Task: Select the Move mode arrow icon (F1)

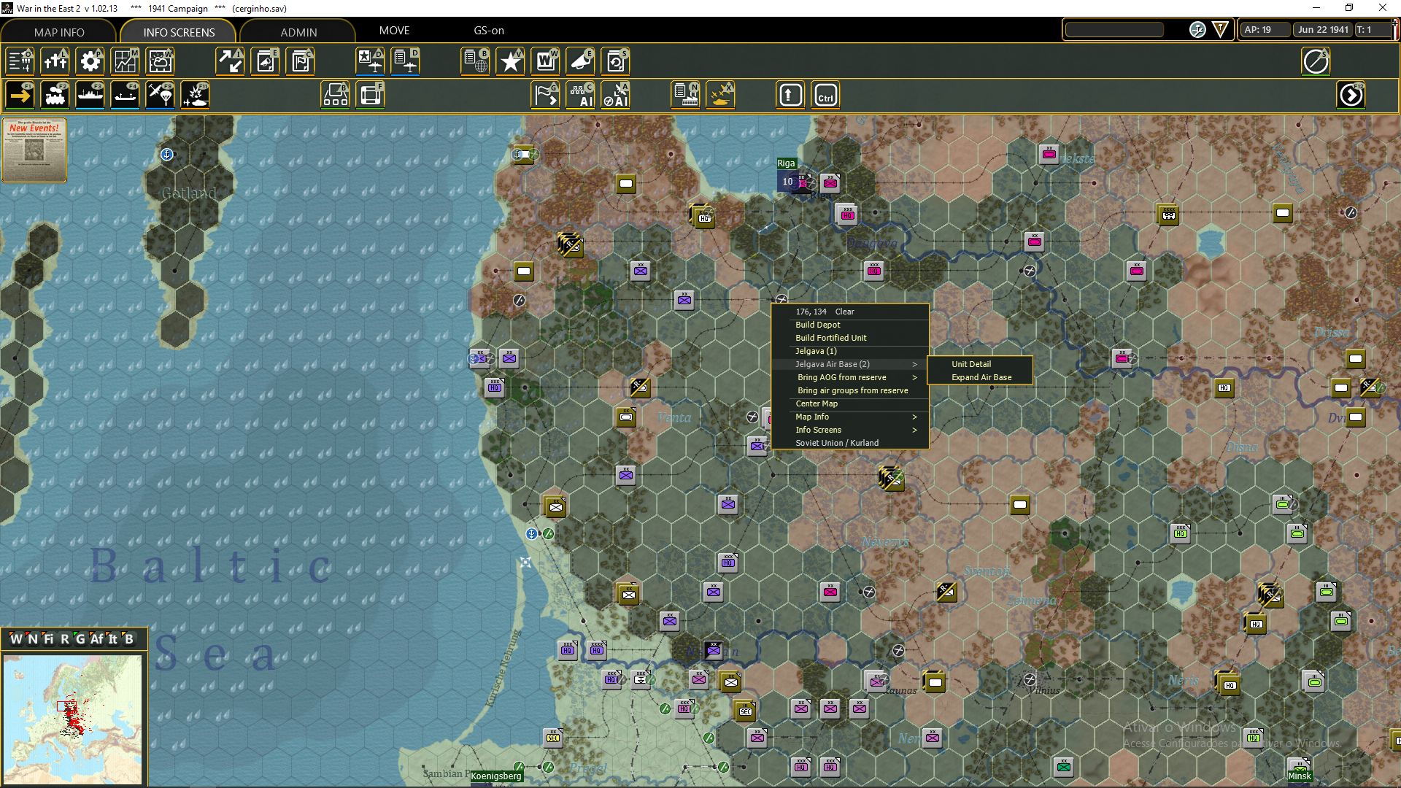Action: coord(20,96)
